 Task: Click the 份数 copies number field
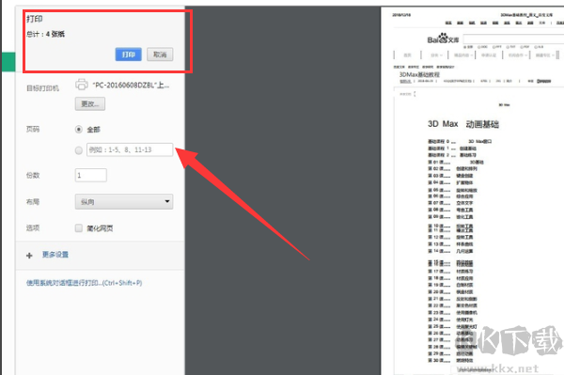click(90, 175)
